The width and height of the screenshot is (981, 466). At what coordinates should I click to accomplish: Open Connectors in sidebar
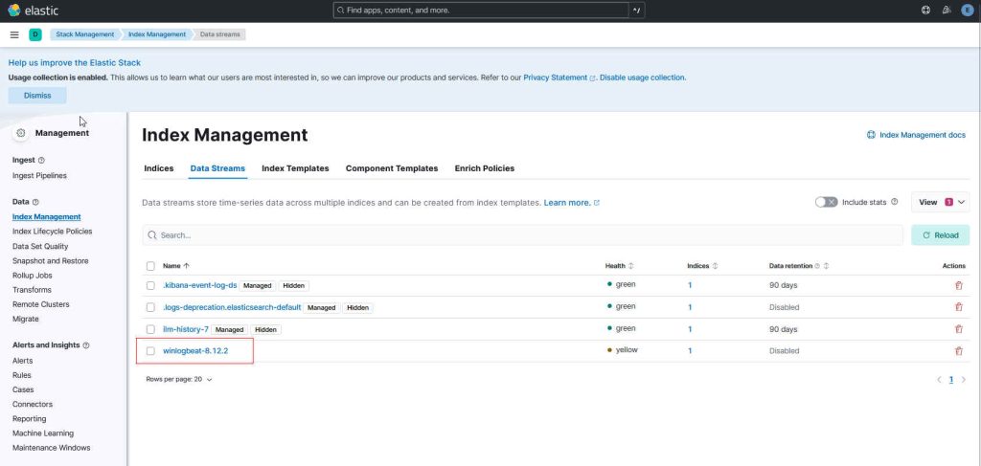click(x=33, y=404)
